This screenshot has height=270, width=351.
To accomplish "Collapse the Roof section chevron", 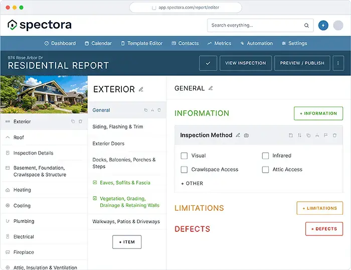I will tap(8, 137).
